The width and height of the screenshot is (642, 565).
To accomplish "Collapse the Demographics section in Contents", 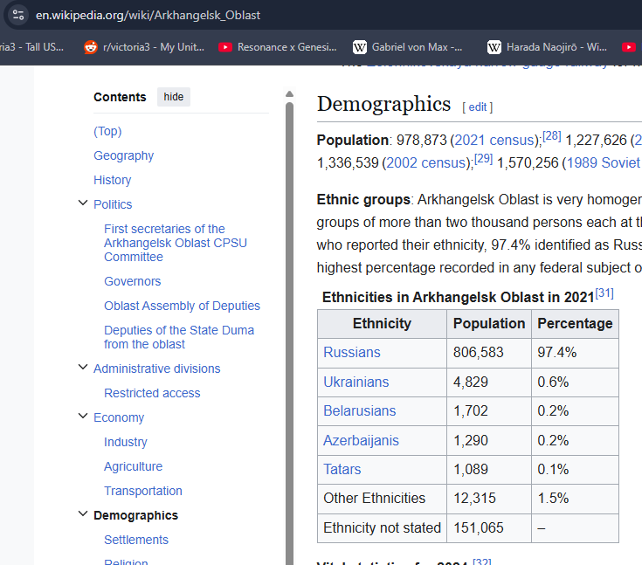I will (x=83, y=513).
